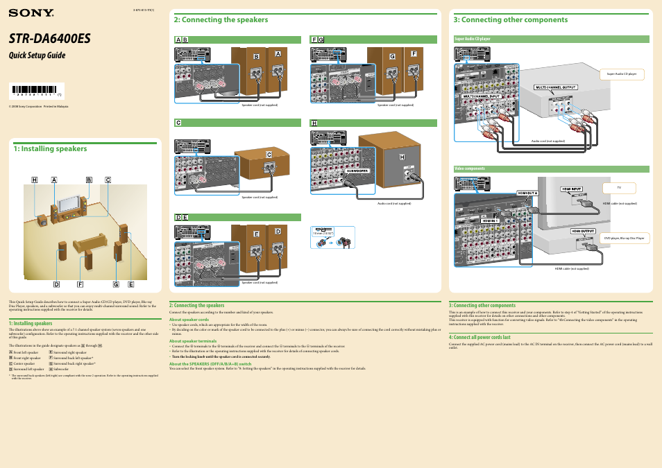Click speaker A in the A B wiring diagram
This screenshot has height=468, width=662.
pyautogui.click(x=277, y=69)
